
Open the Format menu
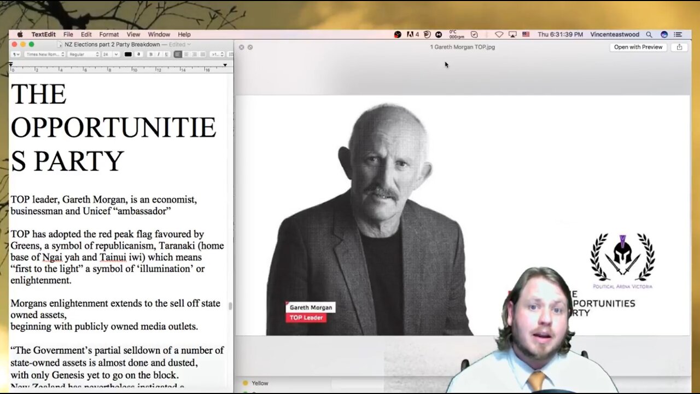[x=109, y=34]
